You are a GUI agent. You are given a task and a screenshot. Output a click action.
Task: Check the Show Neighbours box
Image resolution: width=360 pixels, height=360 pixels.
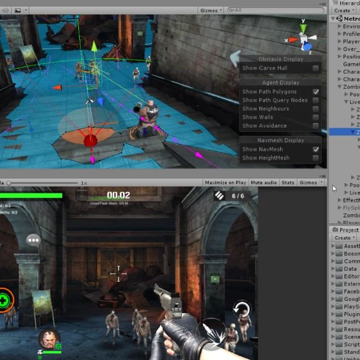(316, 109)
